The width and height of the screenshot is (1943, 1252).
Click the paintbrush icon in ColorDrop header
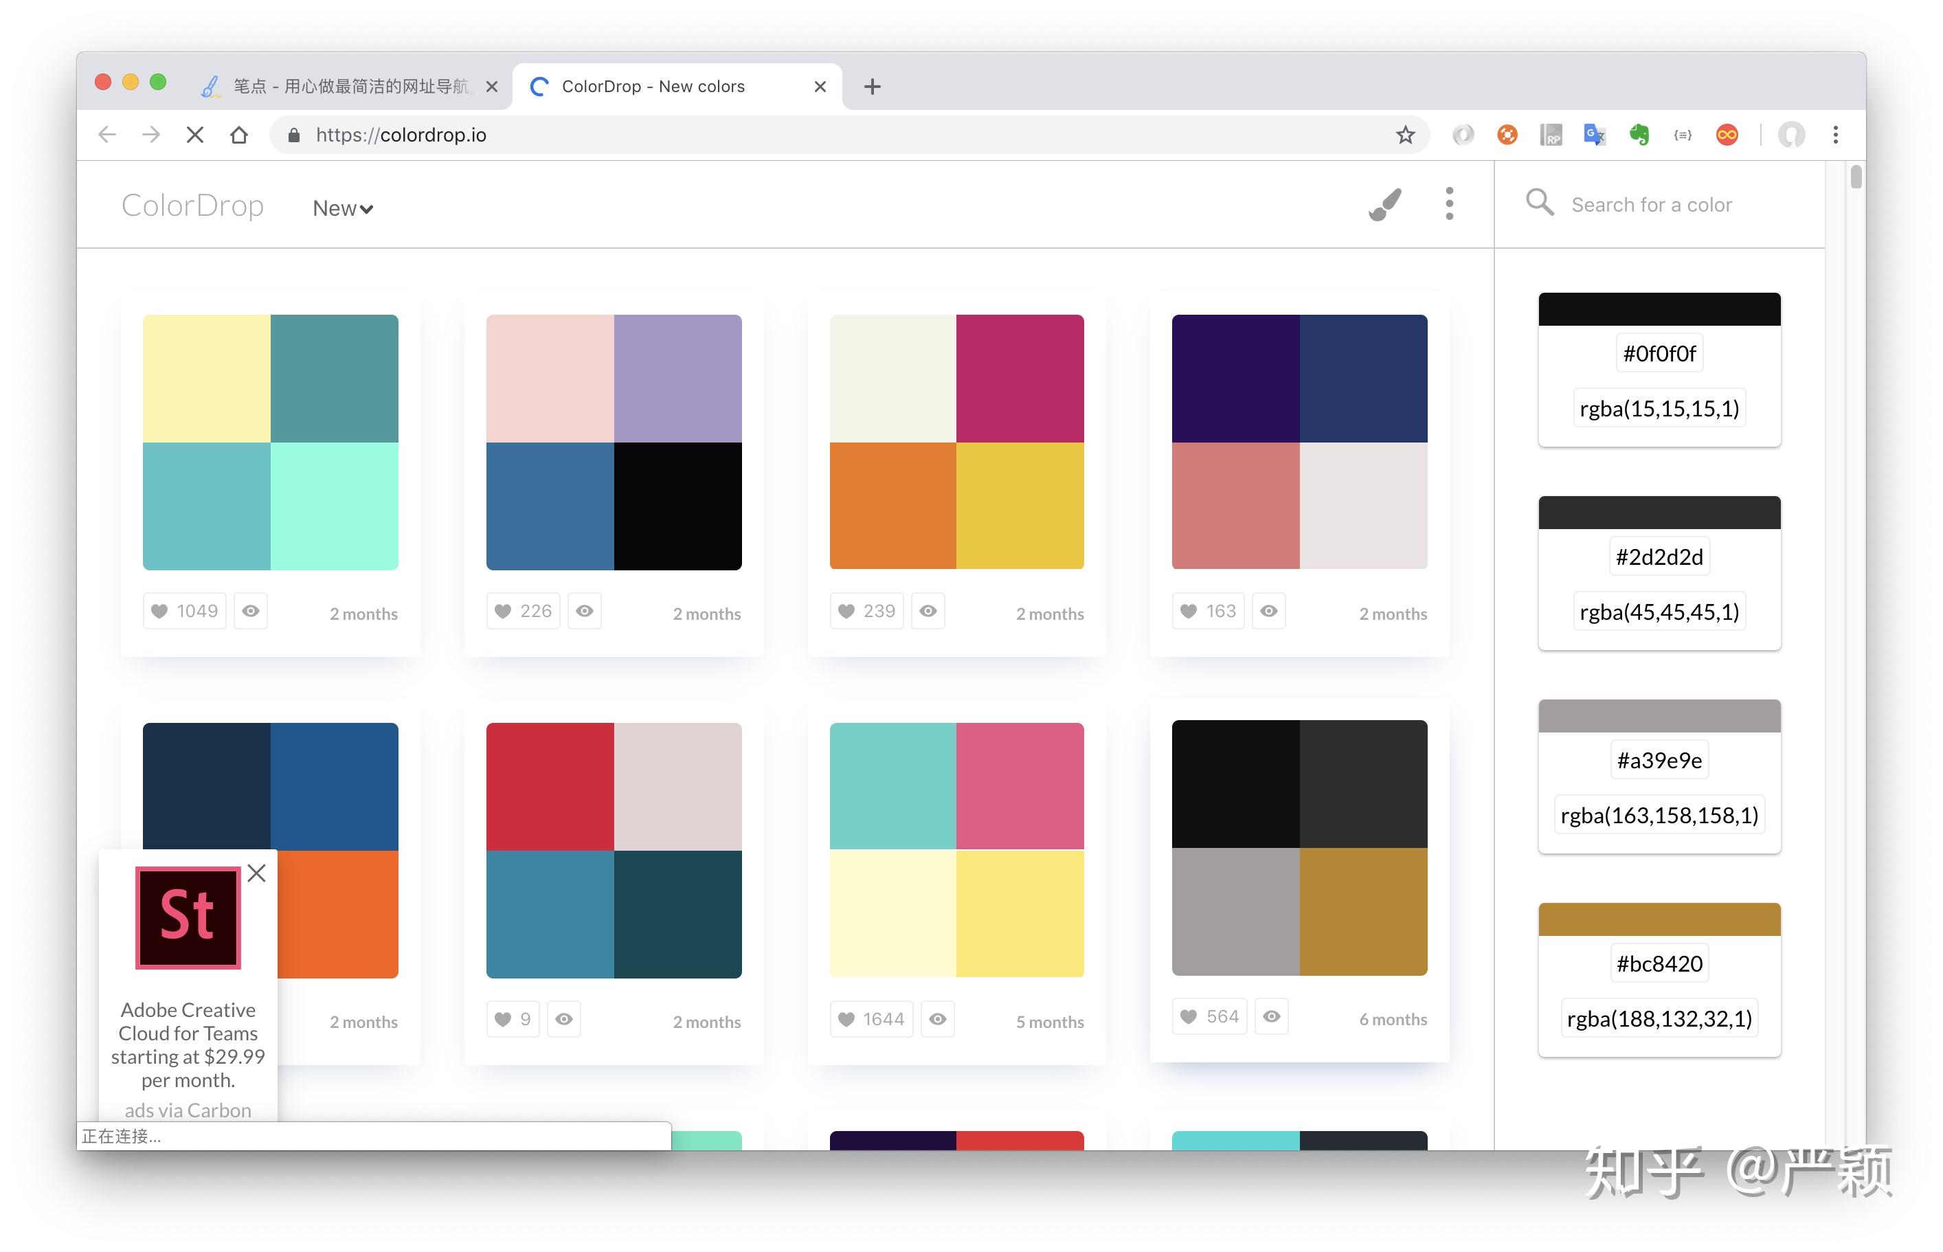tap(1384, 205)
